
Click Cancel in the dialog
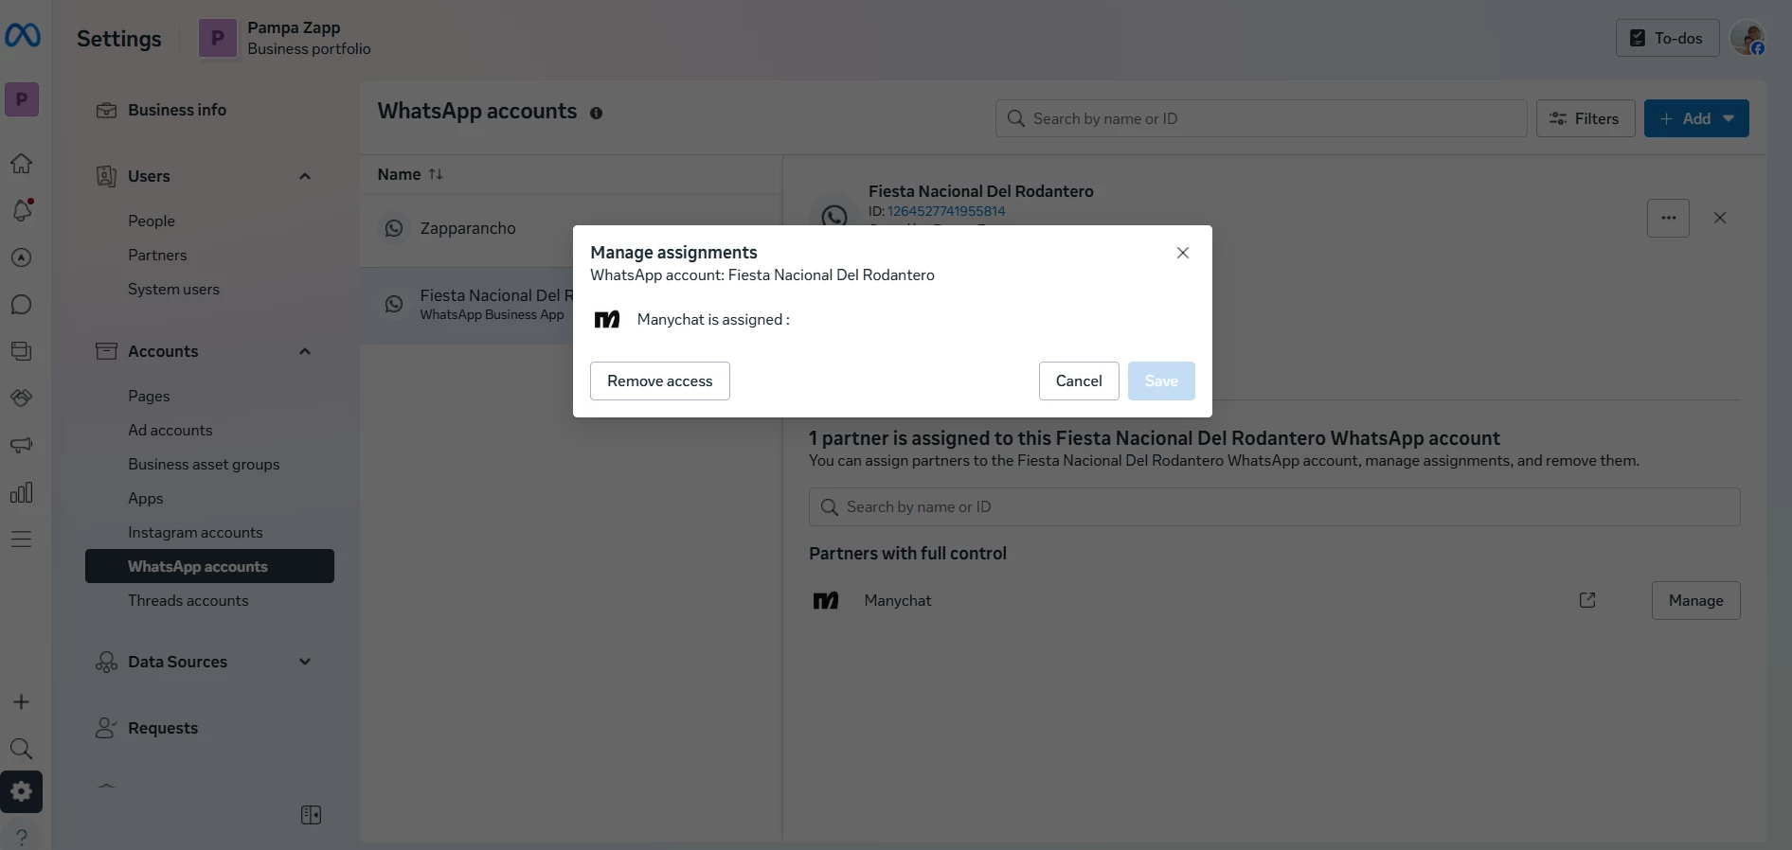pos(1079,381)
